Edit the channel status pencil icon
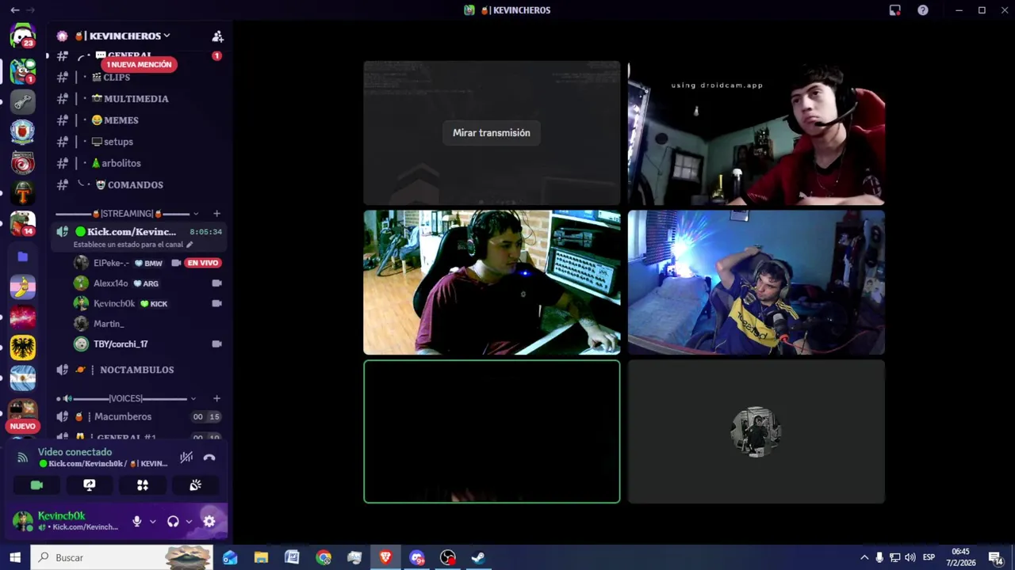The height and width of the screenshot is (570, 1015). pyautogui.click(x=190, y=245)
